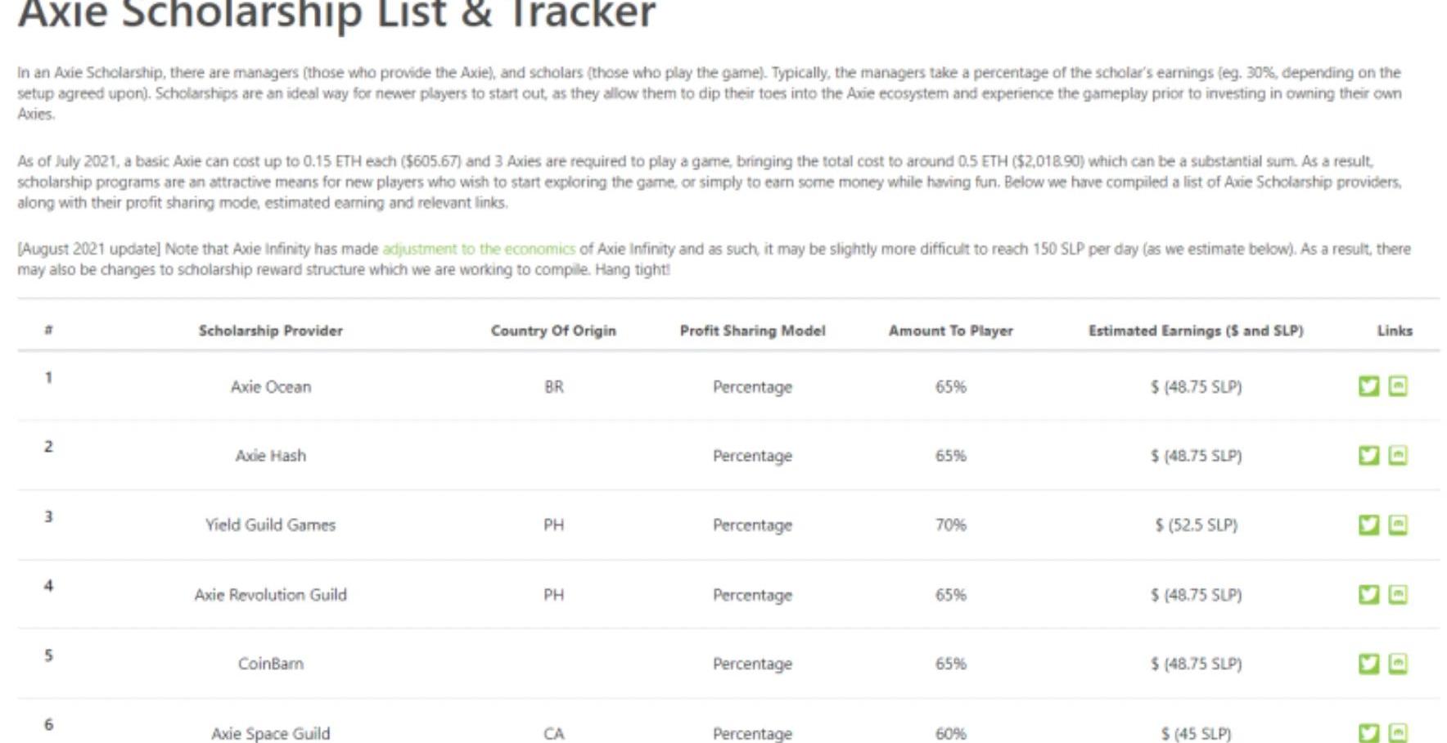Open the Discord icon beside Twitter for Axie Ocean
Image resolution: width=1447 pixels, height=743 pixels.
(x=1398, y=386)
